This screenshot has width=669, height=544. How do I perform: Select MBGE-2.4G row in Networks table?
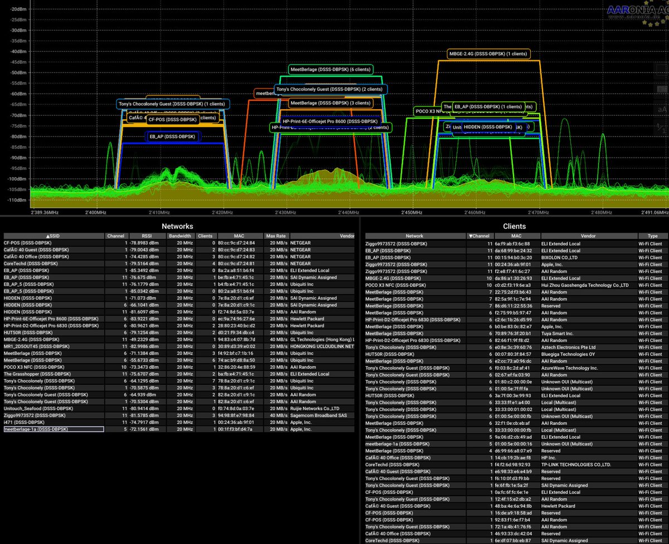[178, 339]
